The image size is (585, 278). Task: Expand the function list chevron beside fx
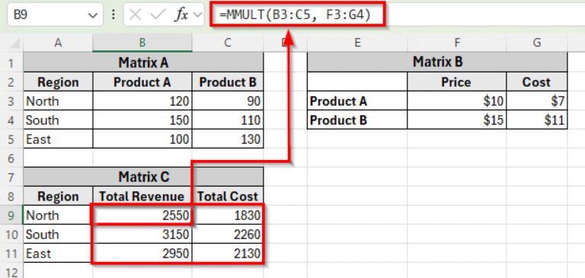point(197,15)
